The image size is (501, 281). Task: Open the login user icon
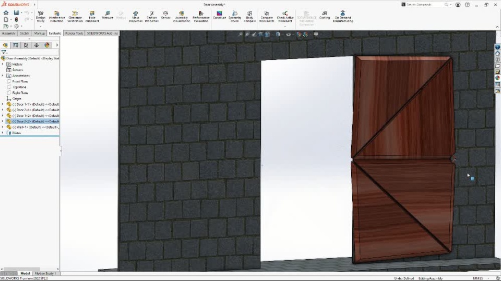tap(458, 5)
